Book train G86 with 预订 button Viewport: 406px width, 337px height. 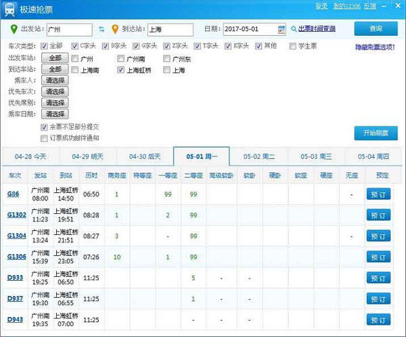pos(378,194)
